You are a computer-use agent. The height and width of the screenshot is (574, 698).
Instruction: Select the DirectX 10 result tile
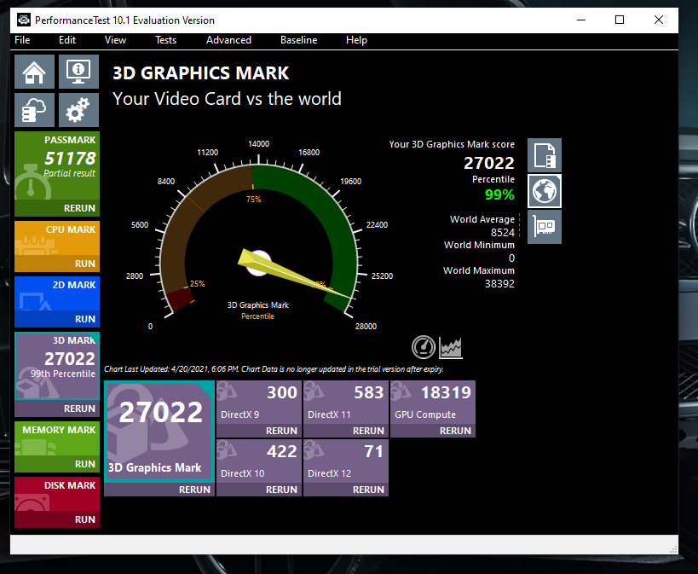point(259,461)
